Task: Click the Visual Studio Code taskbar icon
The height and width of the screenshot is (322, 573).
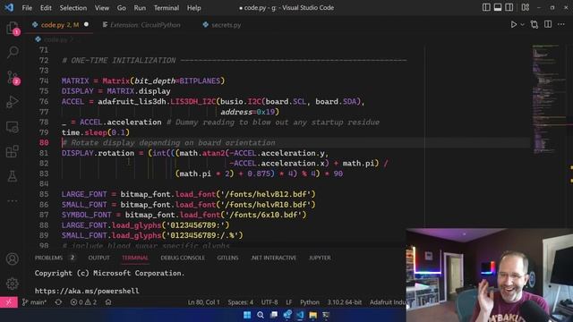Action: coord(300,315)
